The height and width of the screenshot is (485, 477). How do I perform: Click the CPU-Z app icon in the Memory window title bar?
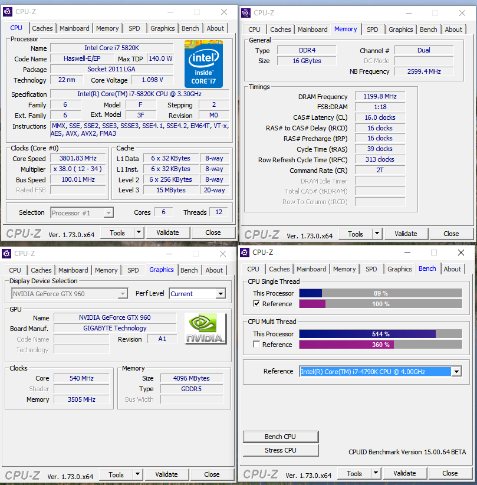coord(246,13)
